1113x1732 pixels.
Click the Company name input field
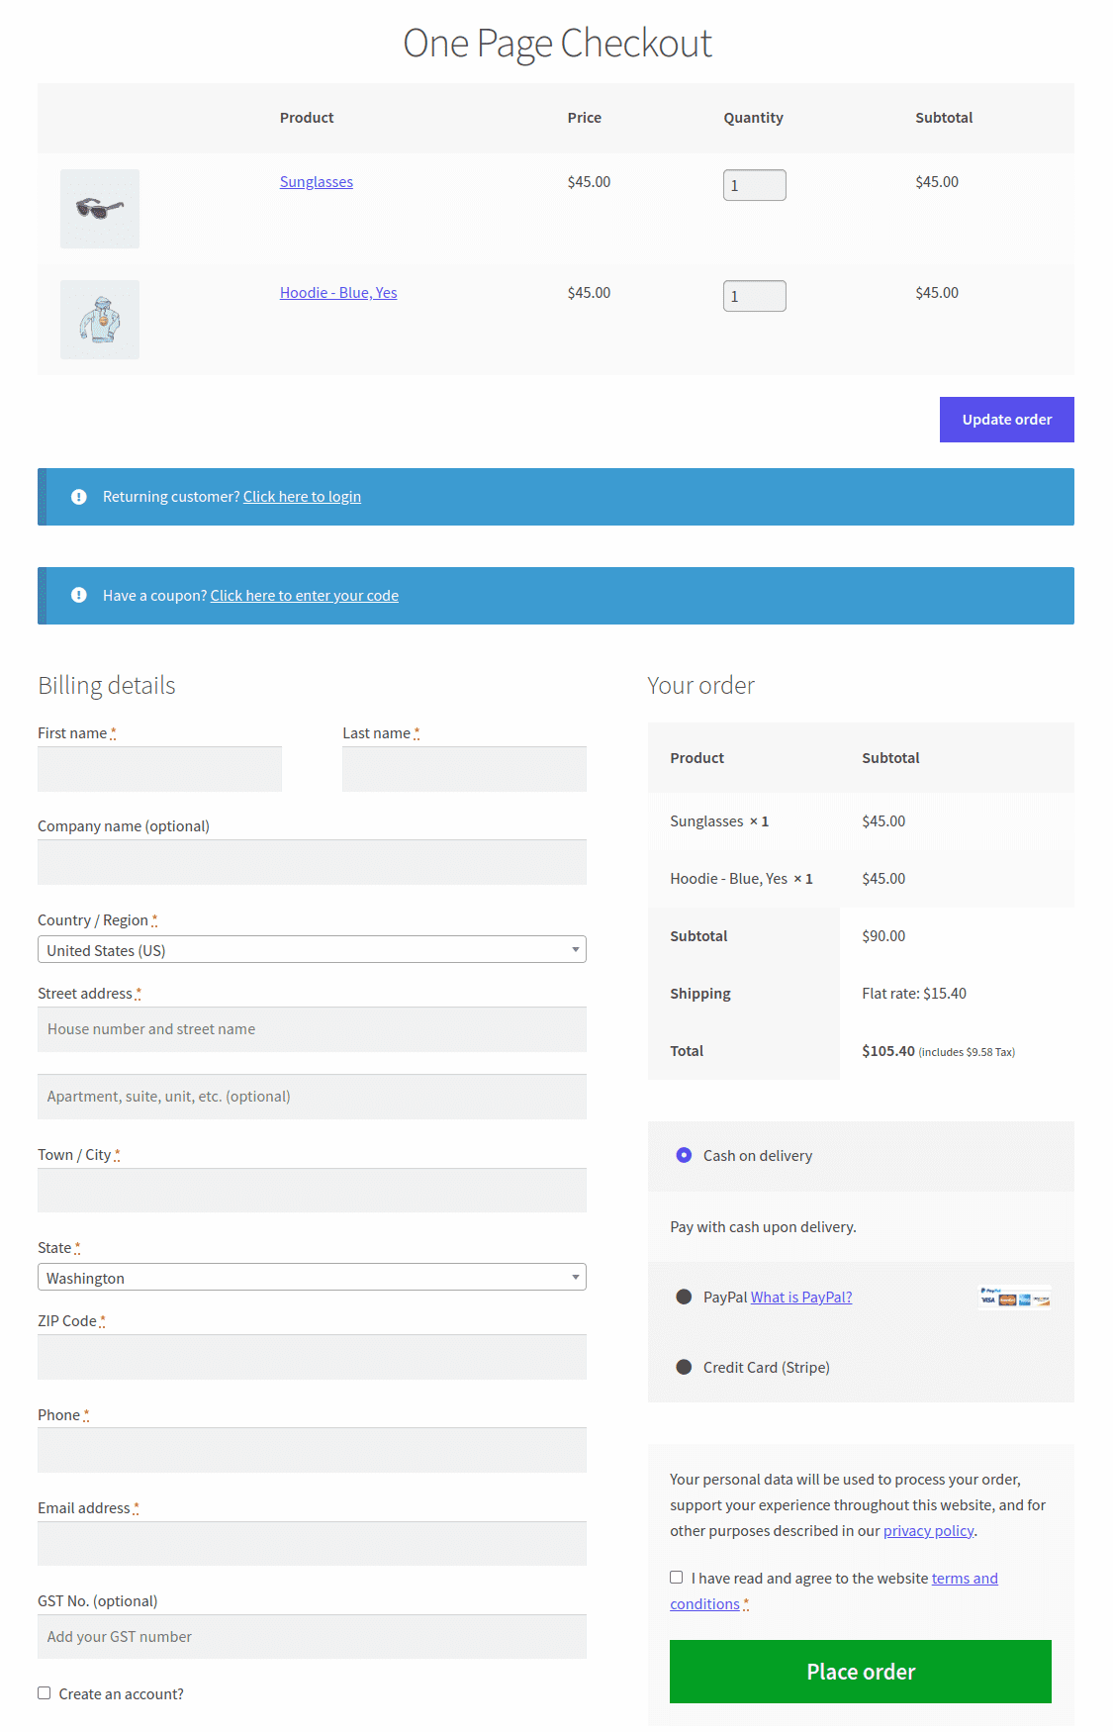pos(312,862)
